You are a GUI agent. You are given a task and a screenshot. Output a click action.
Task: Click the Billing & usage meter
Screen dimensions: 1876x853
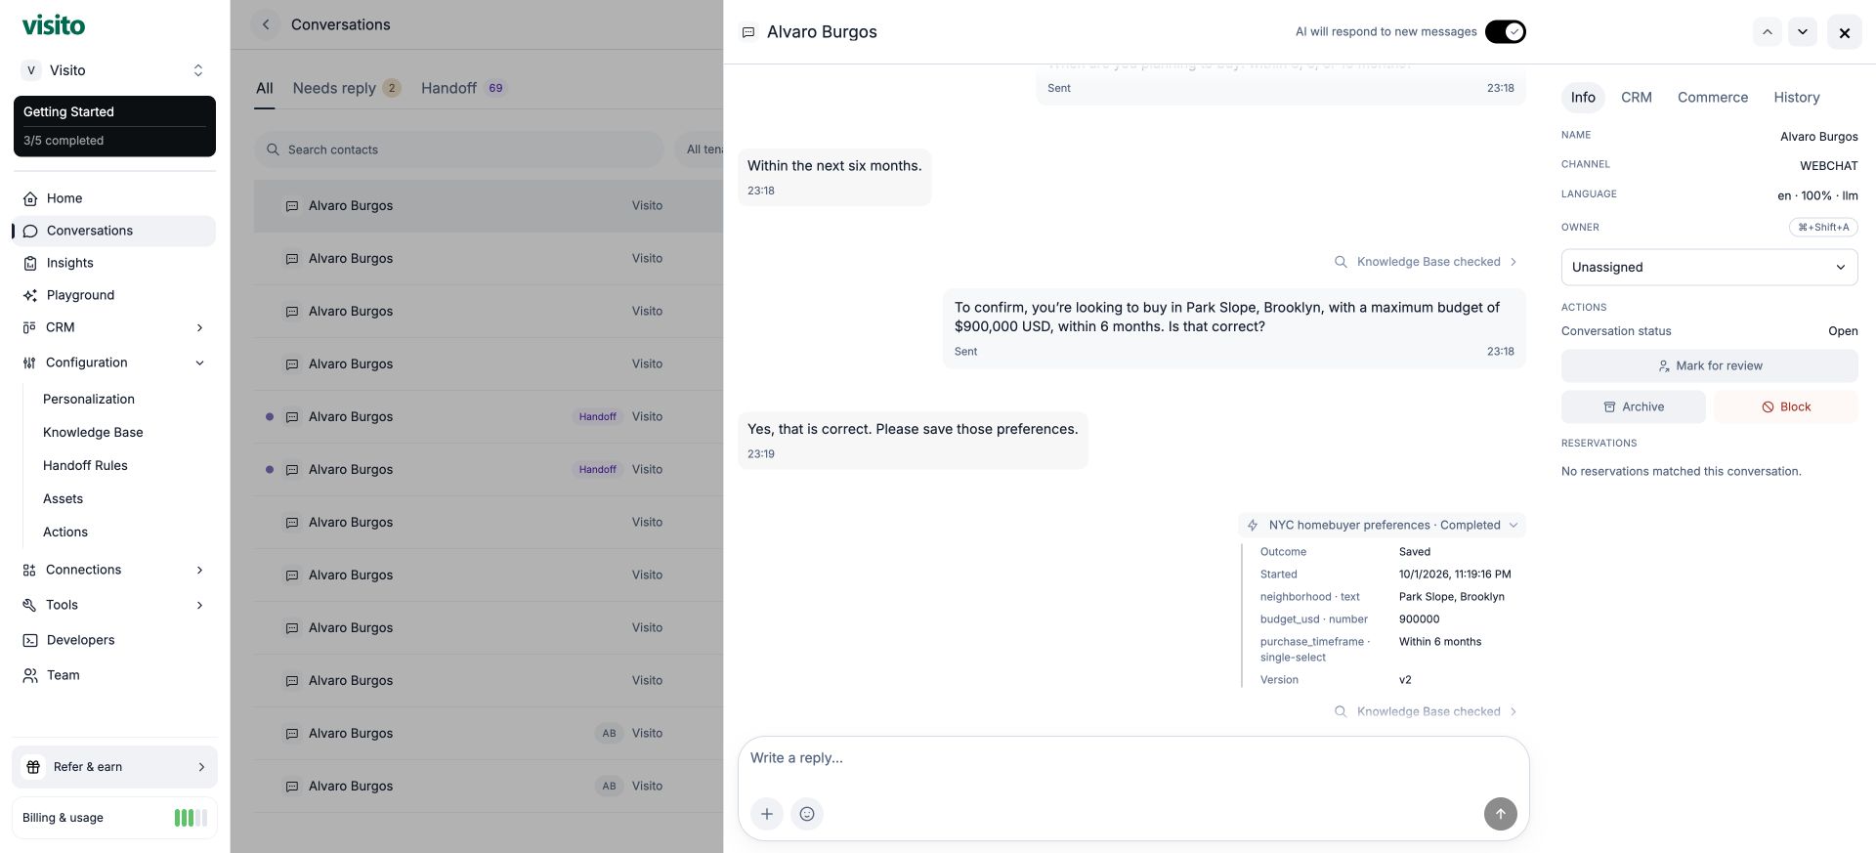(x=191, y=818)
